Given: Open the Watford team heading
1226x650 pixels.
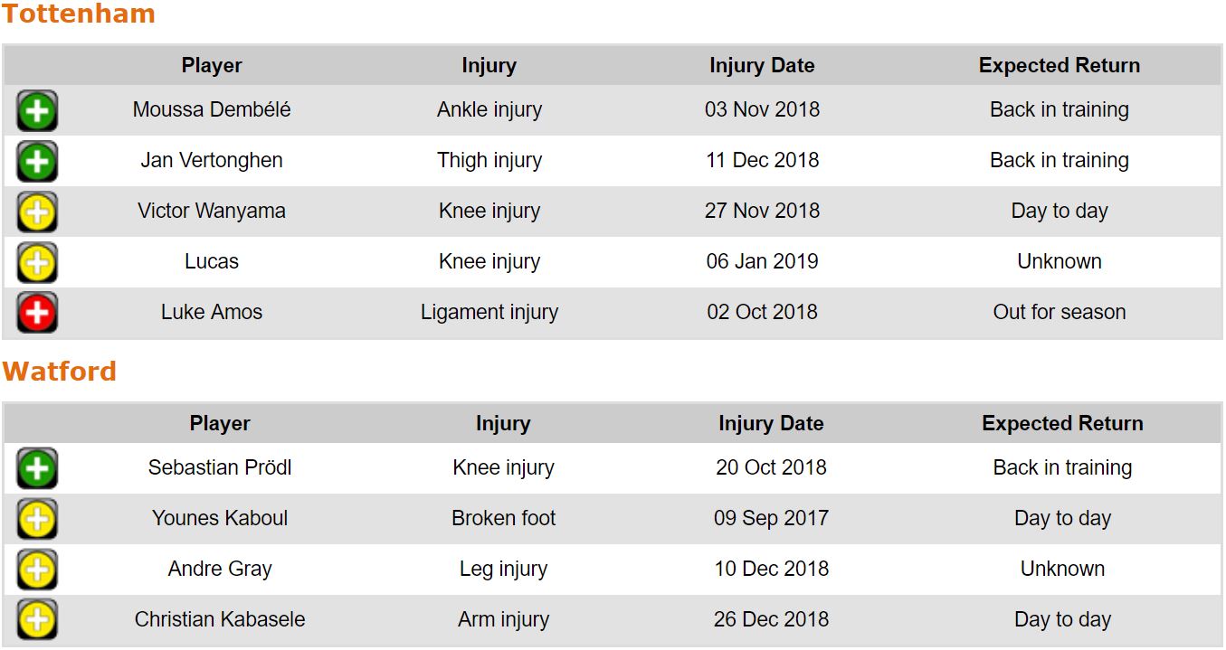Looking at the screenshot, I should (60, 372).
